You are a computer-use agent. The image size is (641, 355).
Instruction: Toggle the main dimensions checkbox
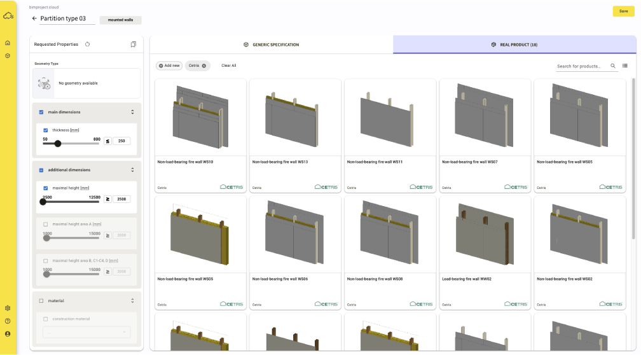coord(41,112)
